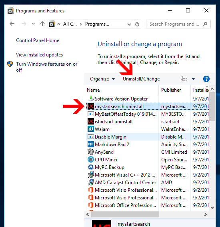
Task: Click the change view icon
Action: click(184, 79)
